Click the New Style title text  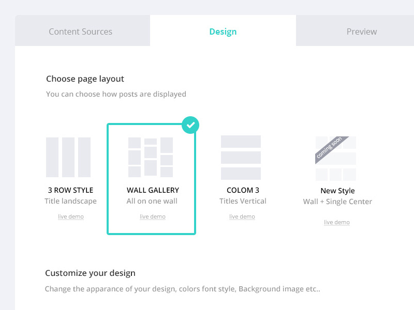(x=337, y=191)
